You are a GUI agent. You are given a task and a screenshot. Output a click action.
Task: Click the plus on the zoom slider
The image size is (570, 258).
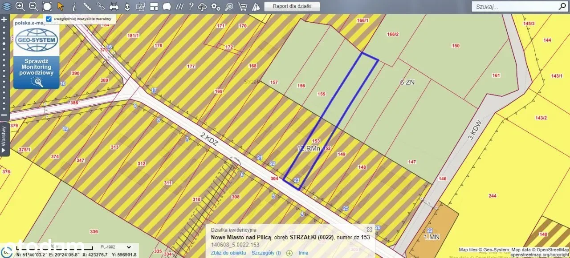(x=4, y=20)
